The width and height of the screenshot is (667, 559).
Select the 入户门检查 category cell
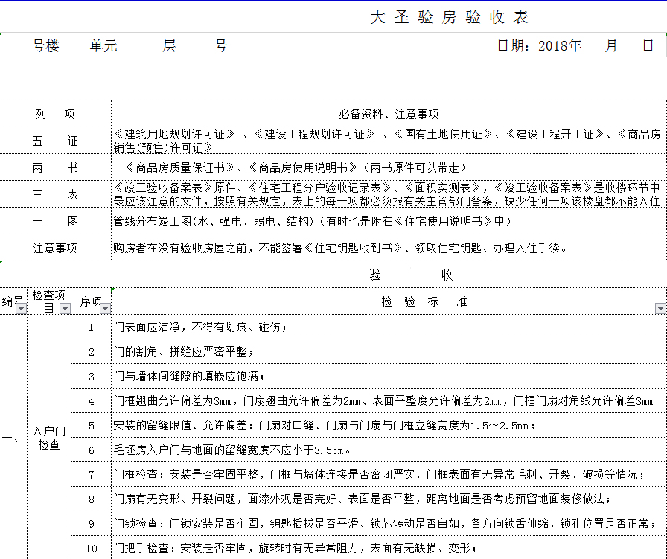(x=49, y=438)
